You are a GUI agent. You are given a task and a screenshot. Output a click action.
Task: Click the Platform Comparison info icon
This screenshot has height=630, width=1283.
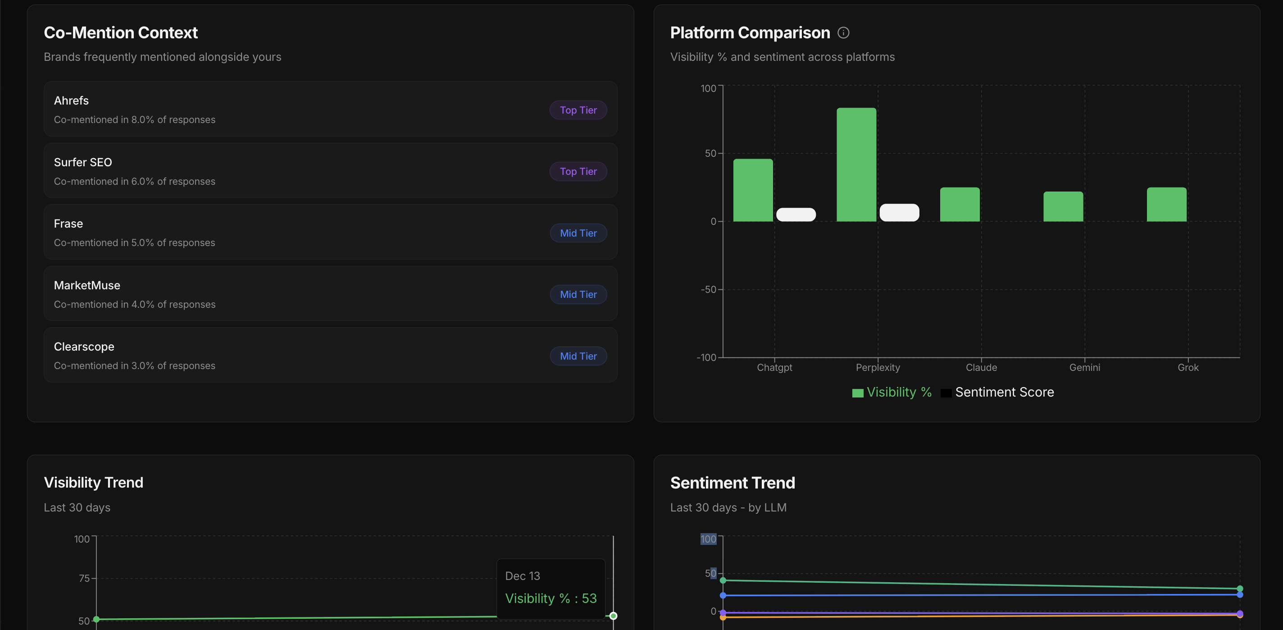point(843,33)
